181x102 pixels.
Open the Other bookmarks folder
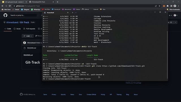(173, 9)
